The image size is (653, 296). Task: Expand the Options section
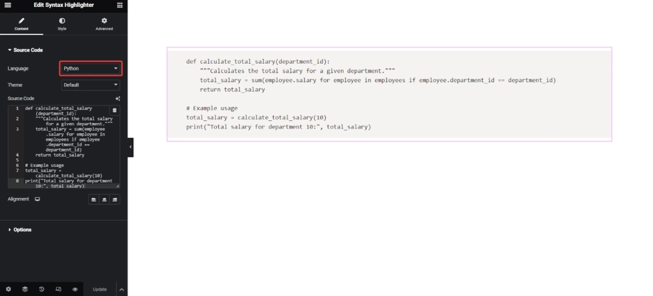[20, 230]
